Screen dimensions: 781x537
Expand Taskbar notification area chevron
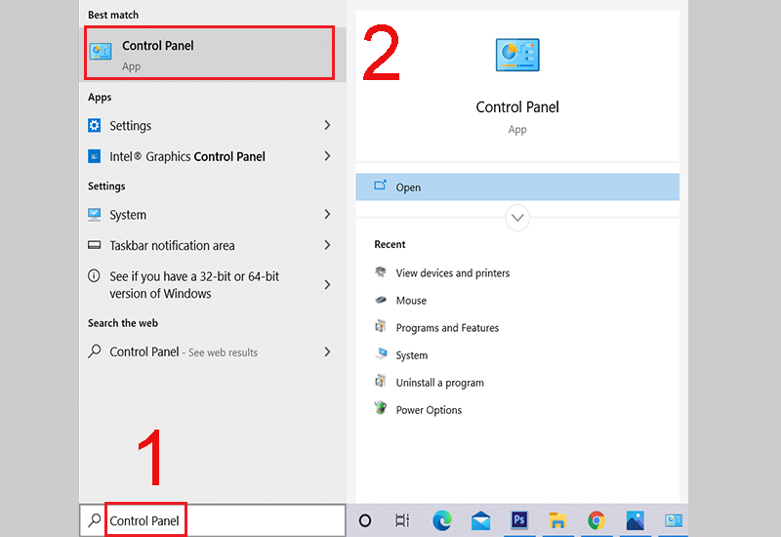(327, 245)
